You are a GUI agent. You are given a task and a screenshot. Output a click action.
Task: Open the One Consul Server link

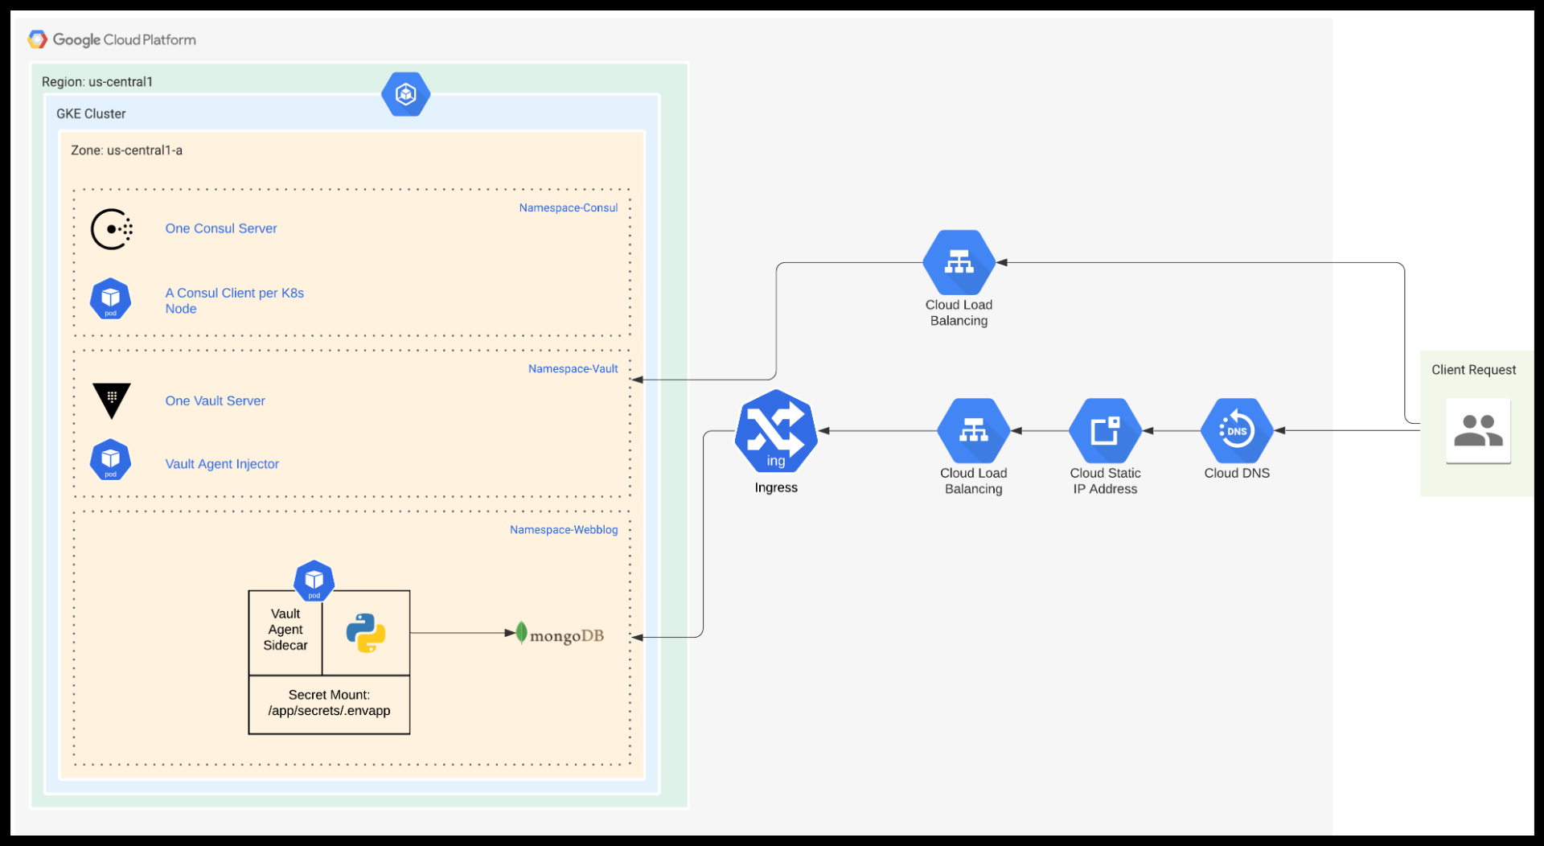[220, 228]
